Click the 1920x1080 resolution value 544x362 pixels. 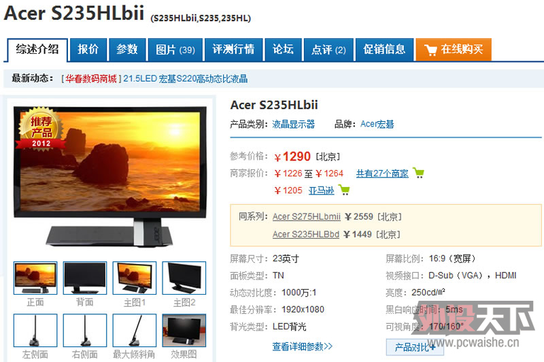[303, 309]
